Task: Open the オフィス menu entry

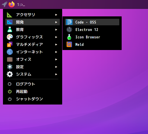Action: 33,59
